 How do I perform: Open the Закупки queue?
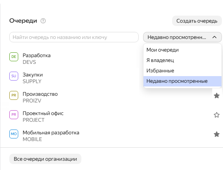coord(33,75)
